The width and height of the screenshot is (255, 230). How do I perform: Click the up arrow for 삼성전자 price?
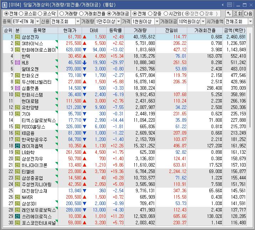pyautogui.click(x=85, y=37)
